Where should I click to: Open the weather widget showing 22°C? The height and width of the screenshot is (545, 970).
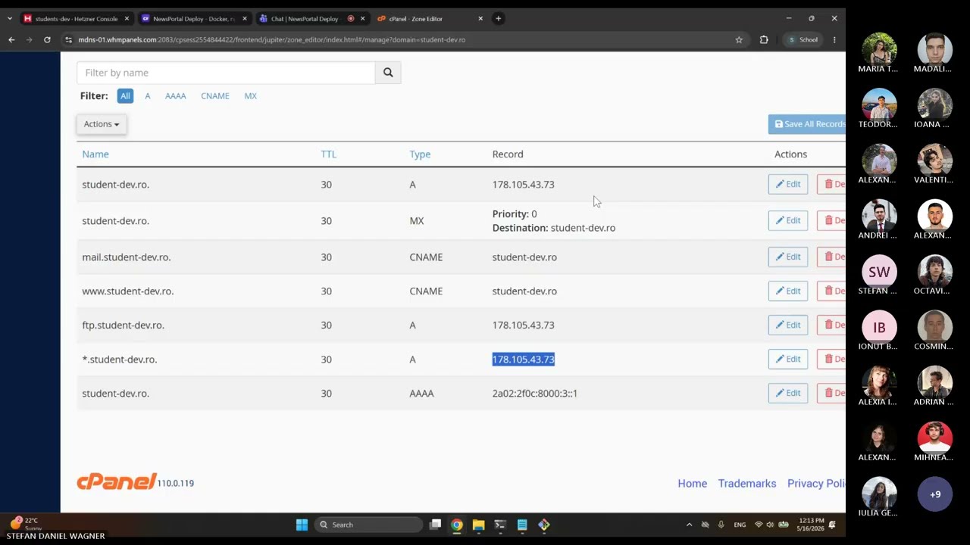(25, 523)
